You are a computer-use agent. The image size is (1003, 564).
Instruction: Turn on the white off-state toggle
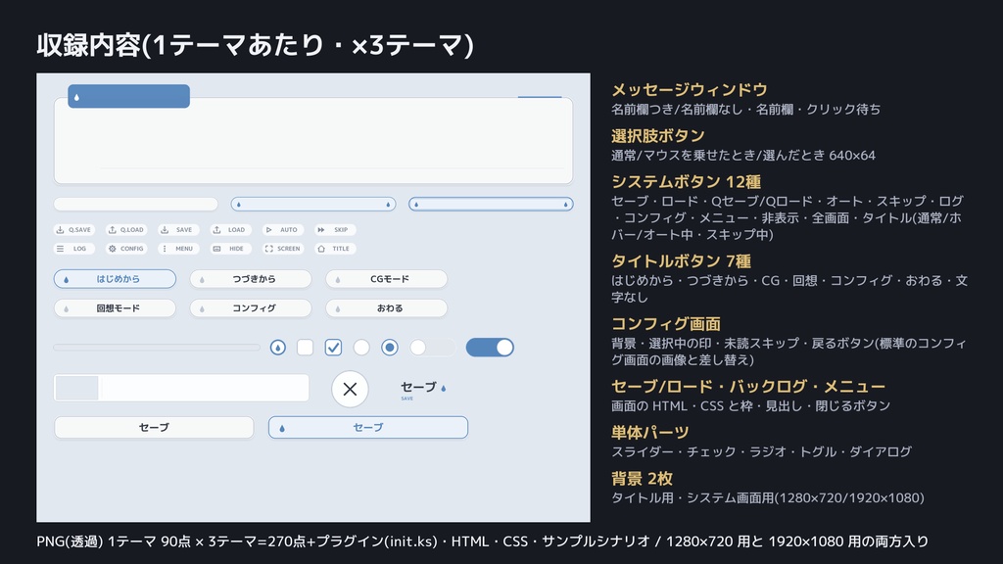click(x=433, y=348)
